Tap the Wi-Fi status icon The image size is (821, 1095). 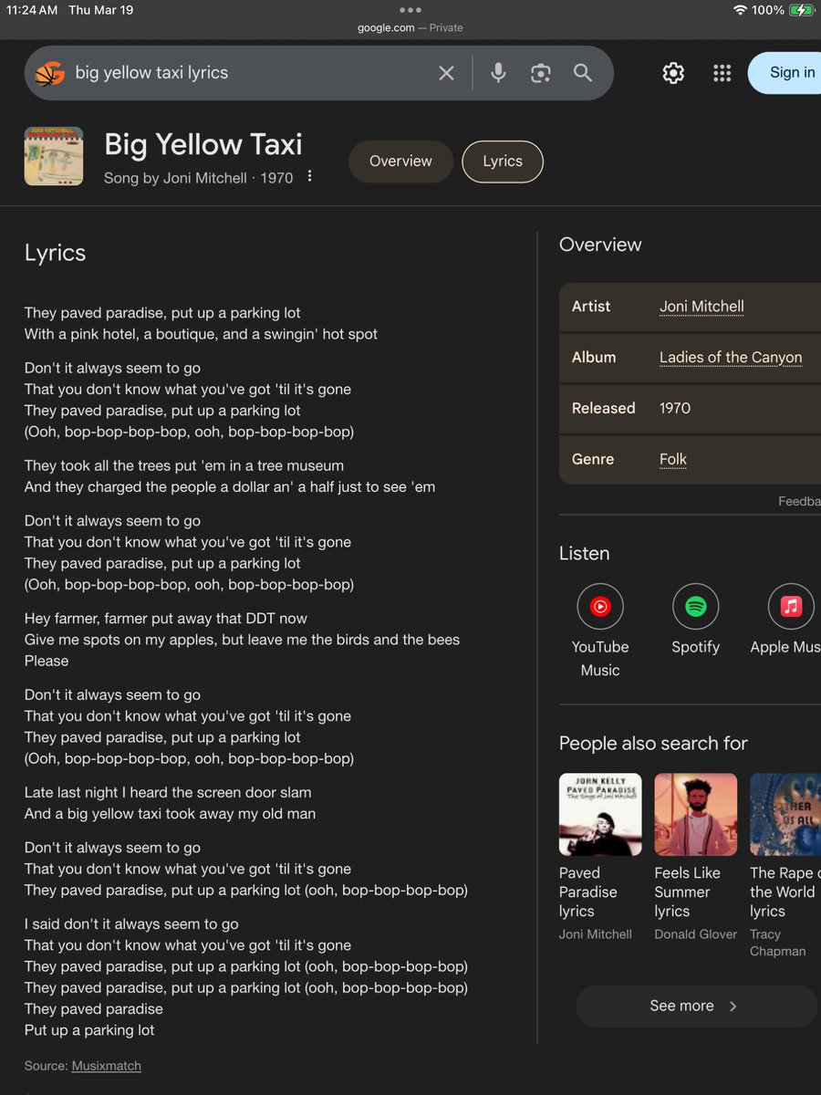[740, 10]
